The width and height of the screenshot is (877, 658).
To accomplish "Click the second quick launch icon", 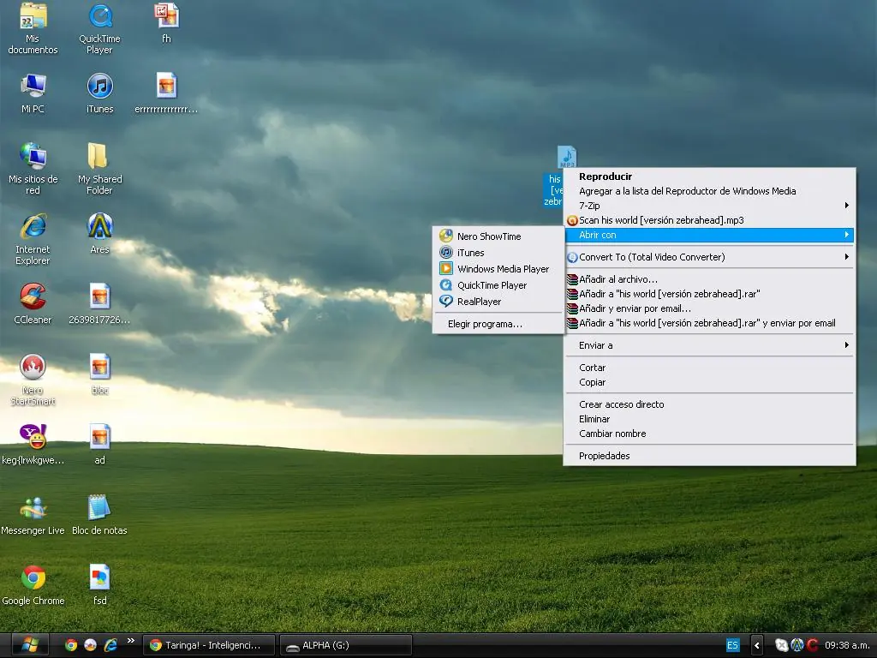I will pos(91,645).
